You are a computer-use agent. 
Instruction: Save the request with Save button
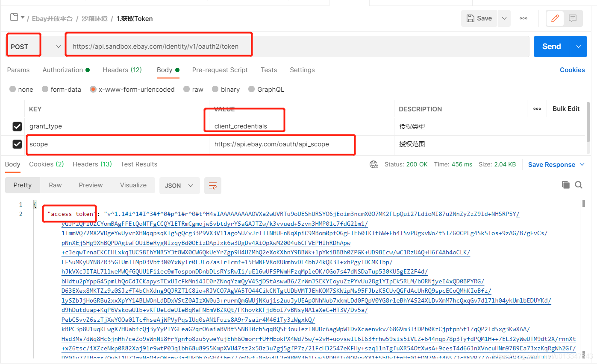tap(479, 18)
